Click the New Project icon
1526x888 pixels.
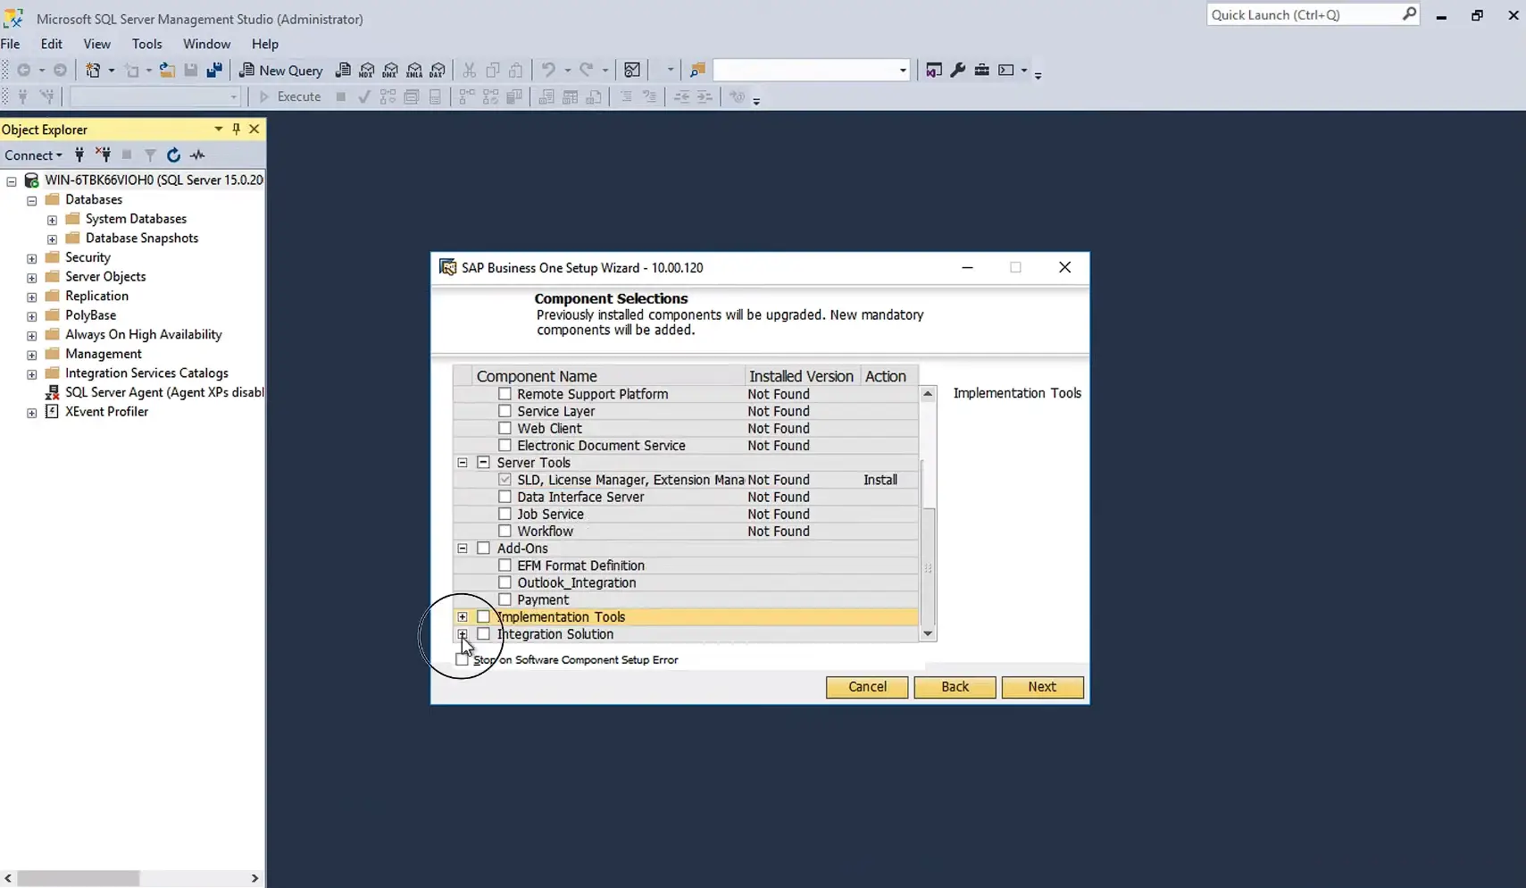93,70
